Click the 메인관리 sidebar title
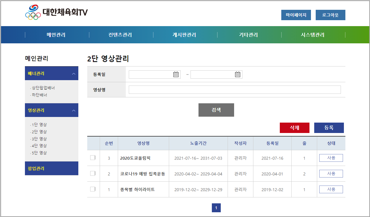Viewport: 370px width, 217px height. tap(36, 59)
